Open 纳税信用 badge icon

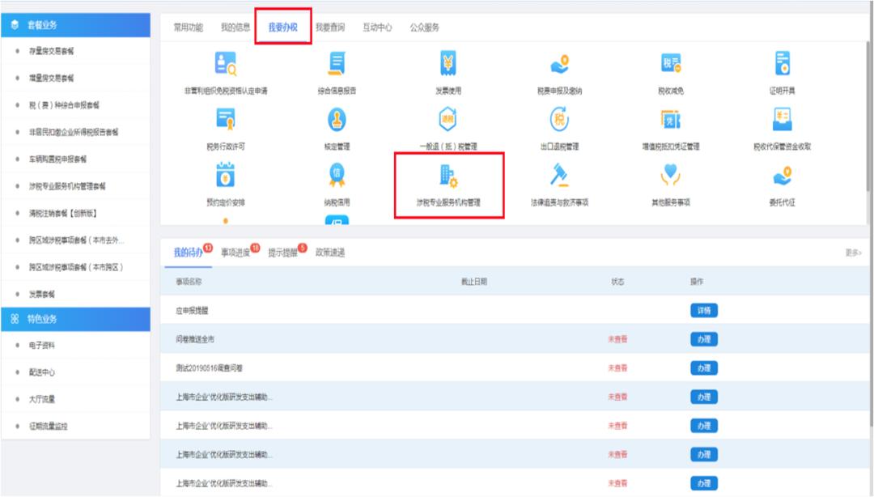point(337,175)
